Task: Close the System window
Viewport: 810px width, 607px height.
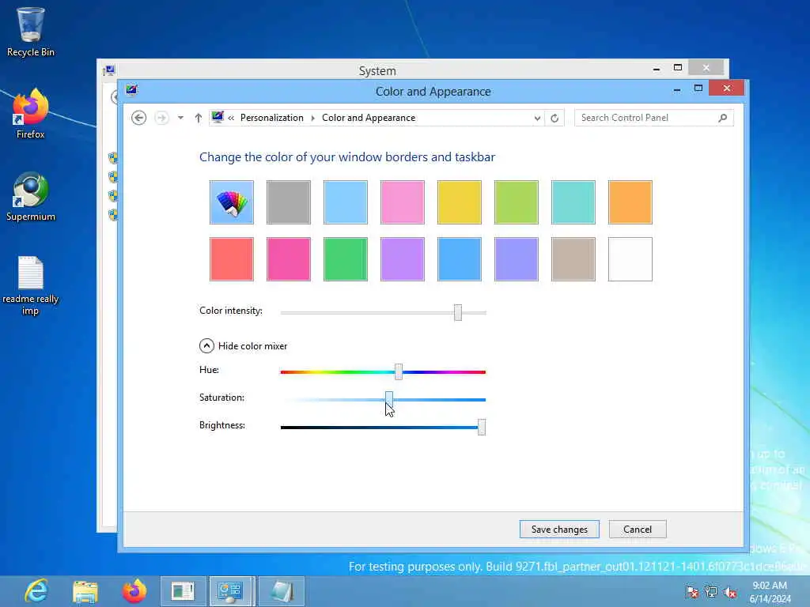Action: (706, 68)
